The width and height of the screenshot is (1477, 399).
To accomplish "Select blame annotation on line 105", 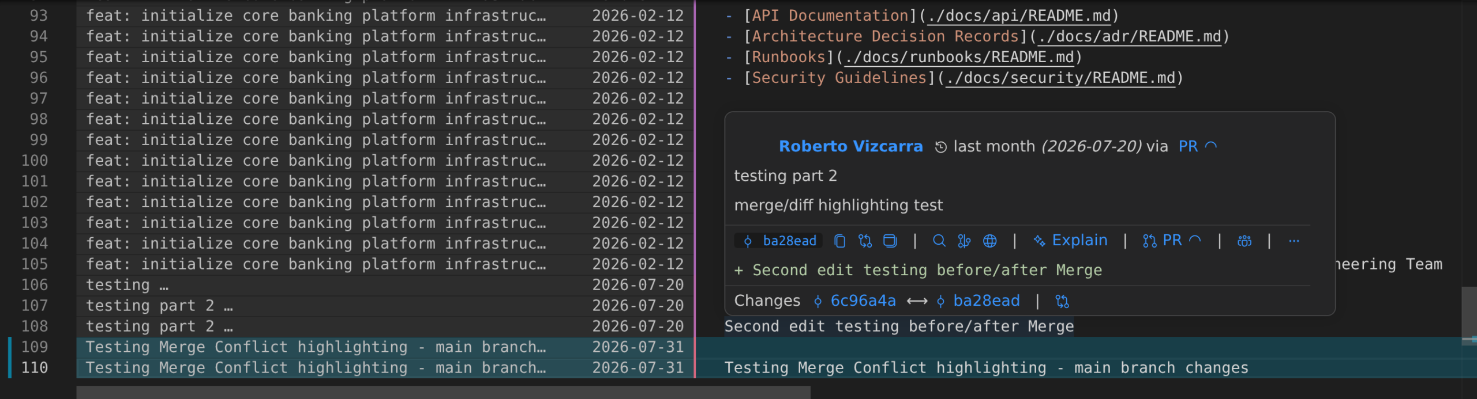I will pyautogui.click(x=385, y=264).
